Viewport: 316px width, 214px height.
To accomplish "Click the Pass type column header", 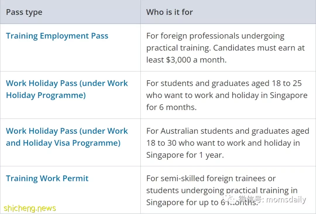I will 24,12.
